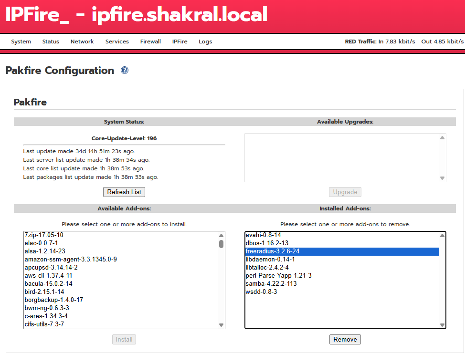465x354 pixels.
Task: Click the 'Last server list update' line
Action: click(86, 160)
